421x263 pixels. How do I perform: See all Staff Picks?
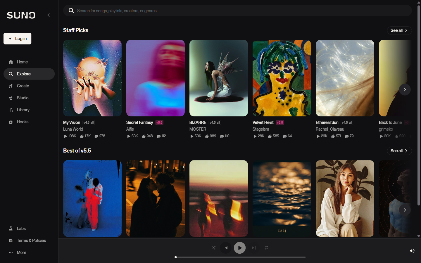pos(399,30)
